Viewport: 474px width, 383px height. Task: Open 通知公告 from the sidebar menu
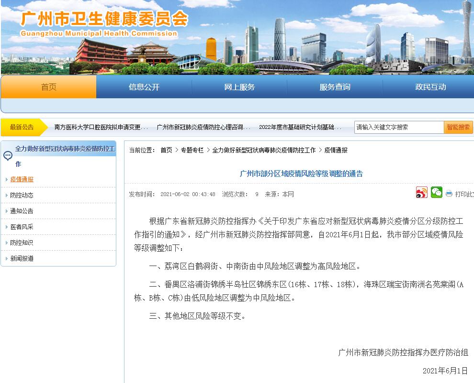point(22,211)
